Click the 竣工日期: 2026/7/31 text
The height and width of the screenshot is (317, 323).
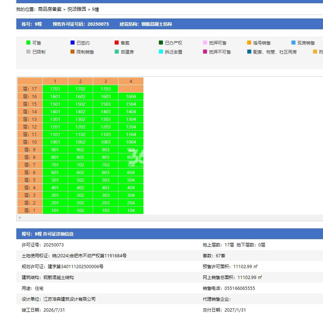[x=43, y=310]
